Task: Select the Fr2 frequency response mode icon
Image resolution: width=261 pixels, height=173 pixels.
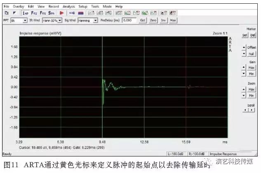Action: coord(34,13)
